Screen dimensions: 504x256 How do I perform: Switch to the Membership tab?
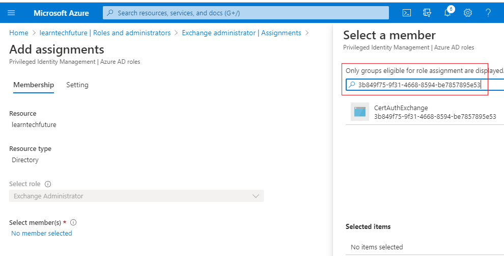click(34, 85)
